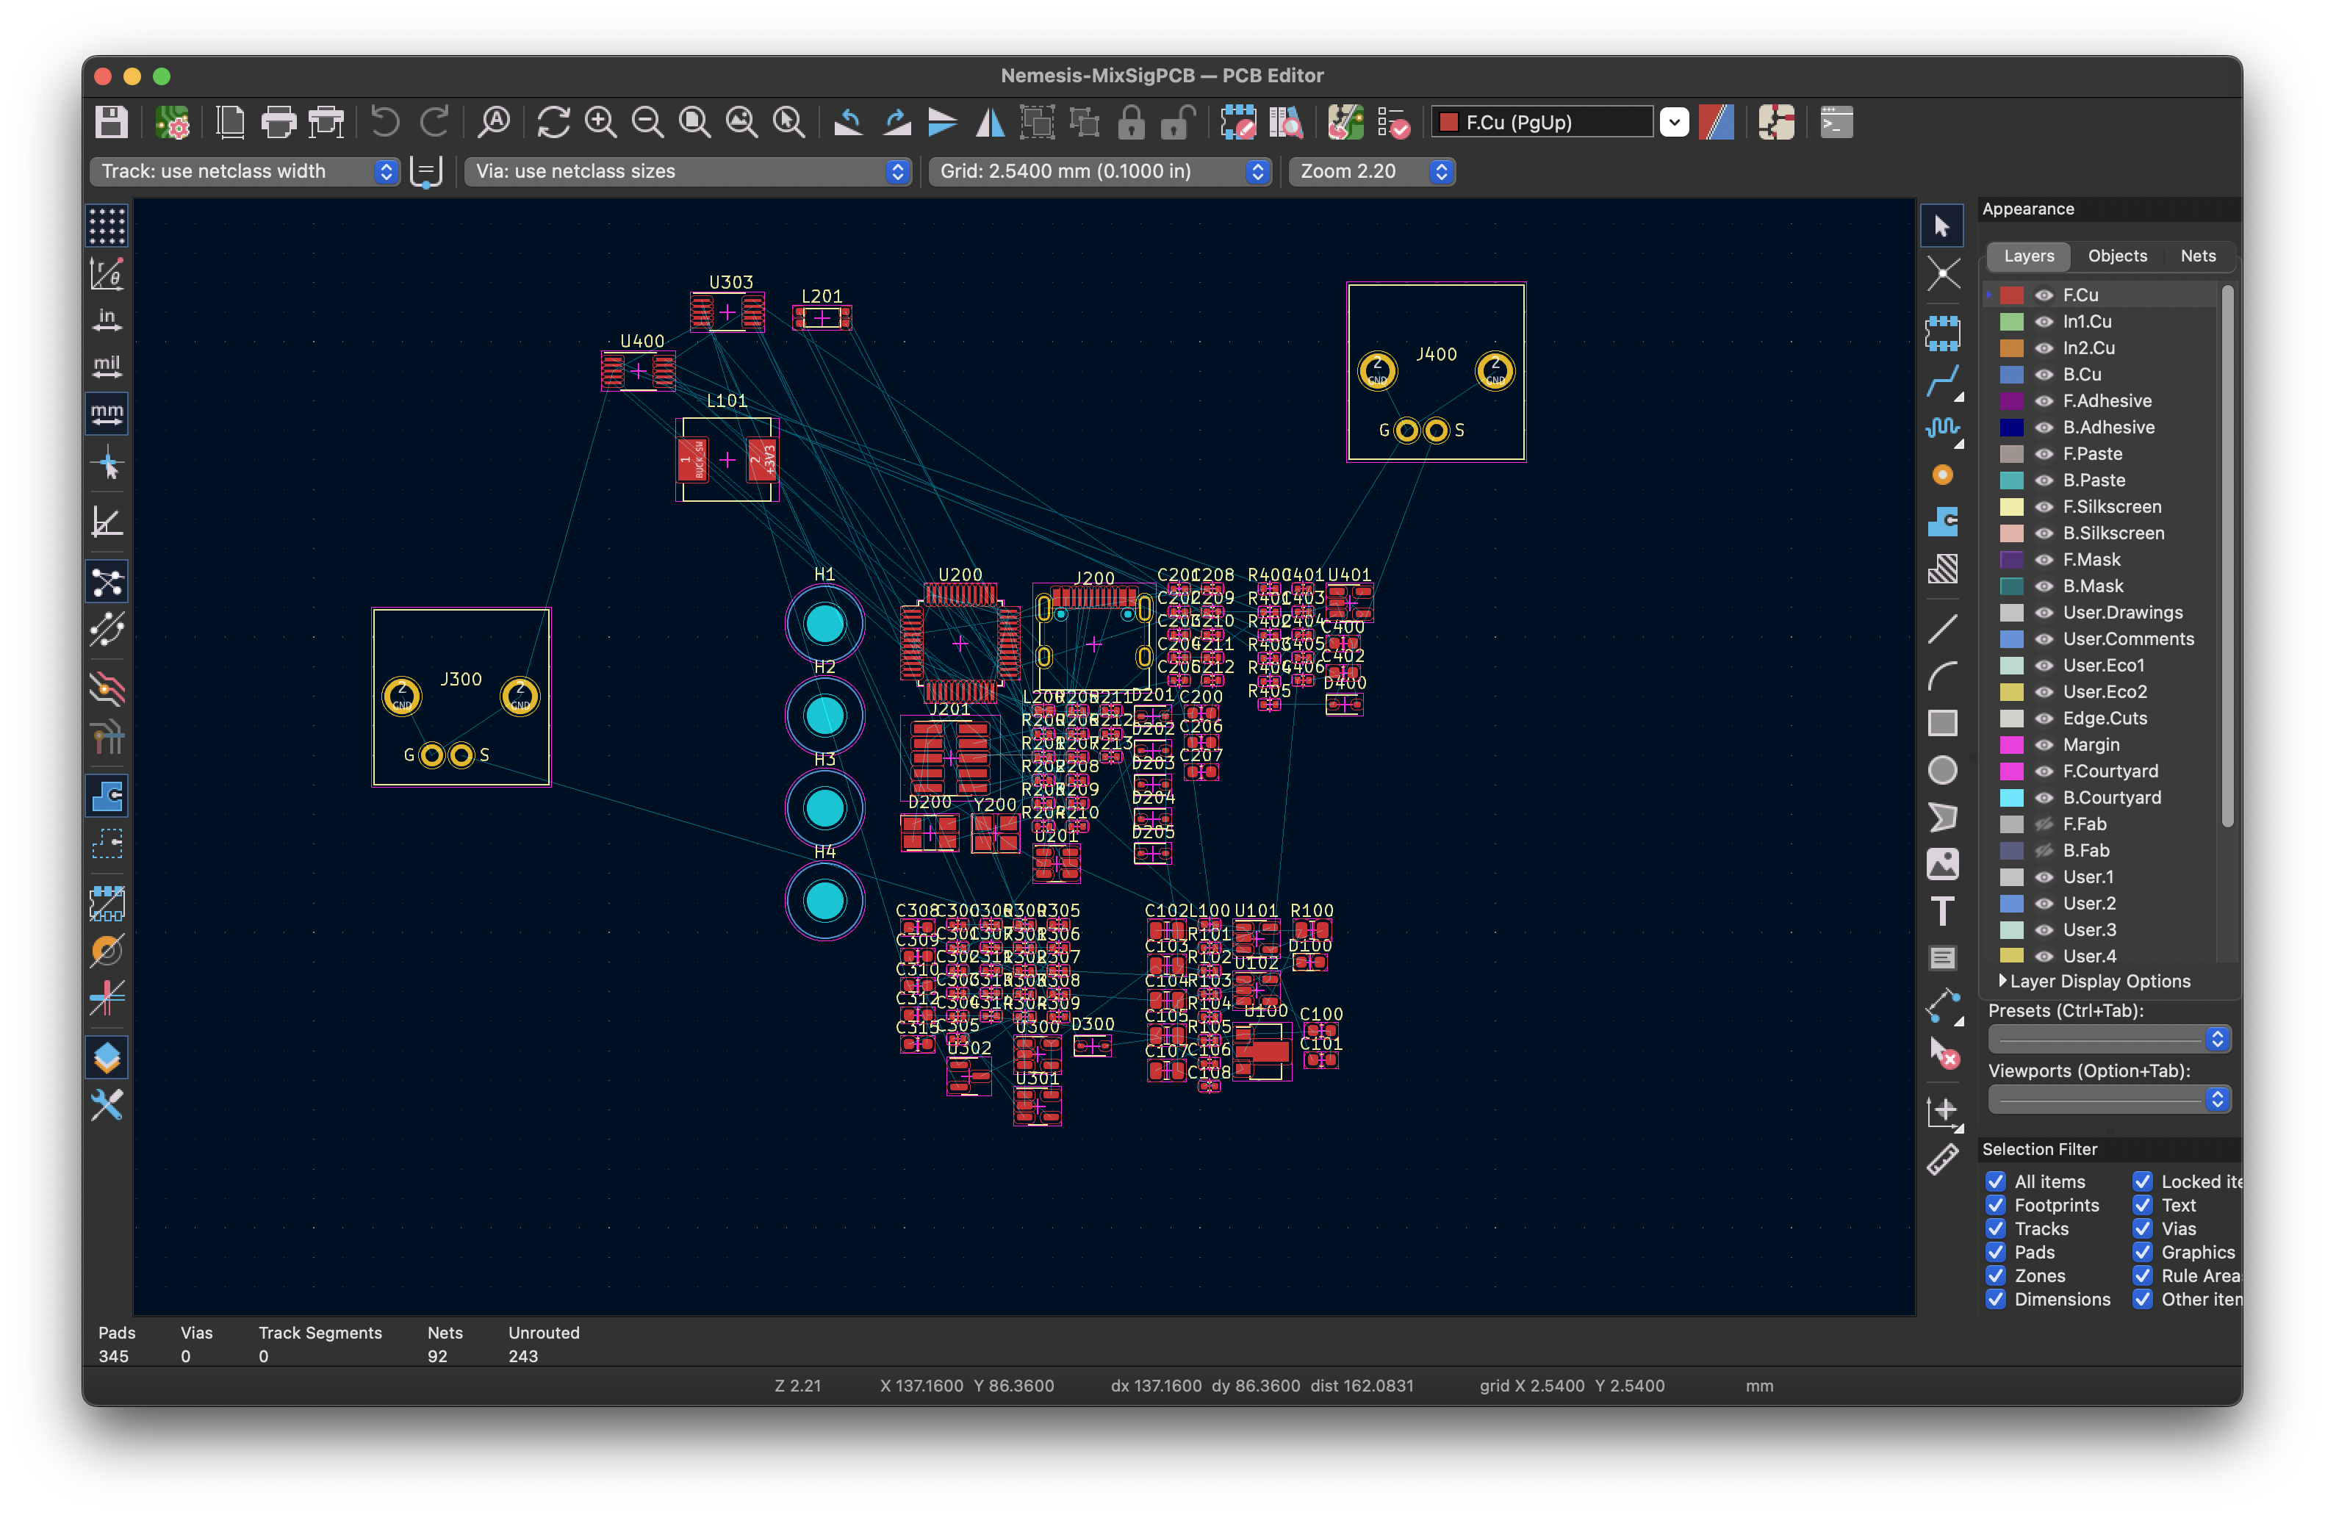Screen dimensions: 2325x1515
Task: Uncheck the Footprints selection filter
Action: tap(1996, 1206)
